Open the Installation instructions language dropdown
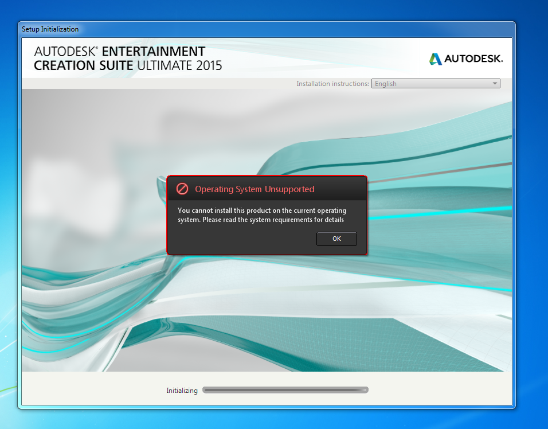The image size is (548, 429). pyautogui.click(x=436, y=84)
